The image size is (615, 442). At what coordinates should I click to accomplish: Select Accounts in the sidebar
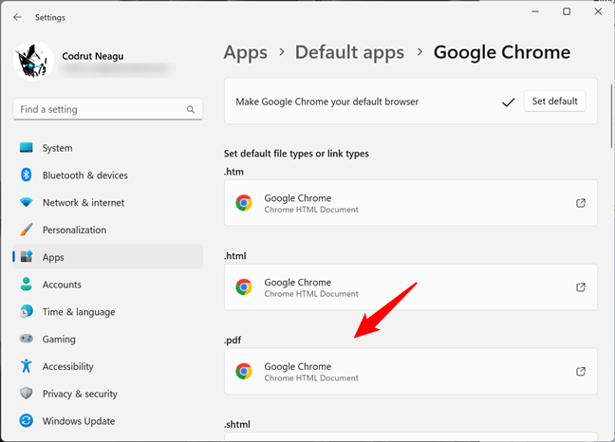pyautogui.click(x=62, y=285)
